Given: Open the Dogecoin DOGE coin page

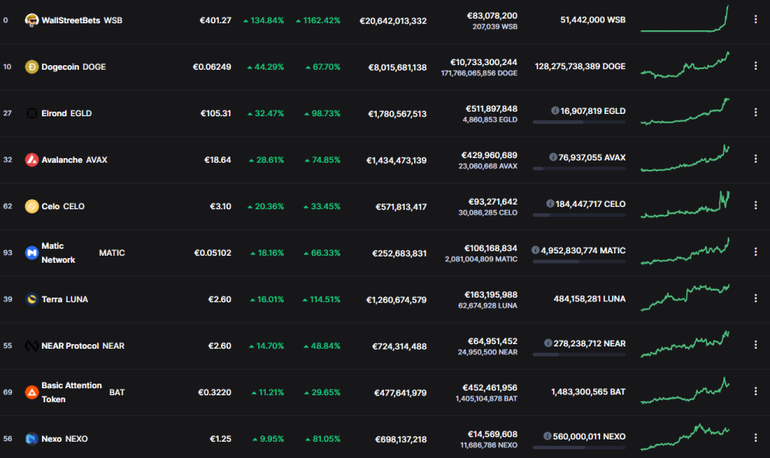Looking at the screenshot, I should point(74,67).
